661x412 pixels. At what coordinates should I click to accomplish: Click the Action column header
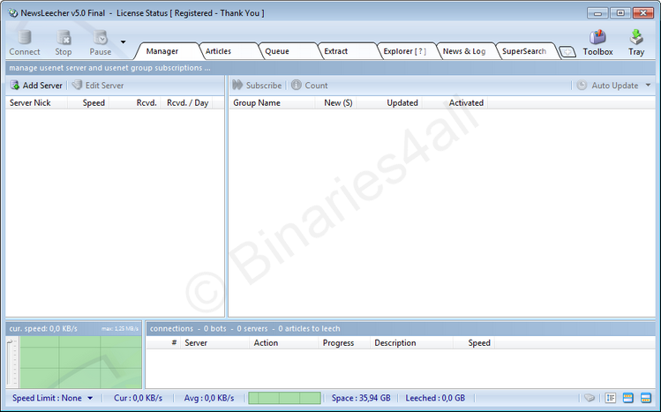coord(283,343)
